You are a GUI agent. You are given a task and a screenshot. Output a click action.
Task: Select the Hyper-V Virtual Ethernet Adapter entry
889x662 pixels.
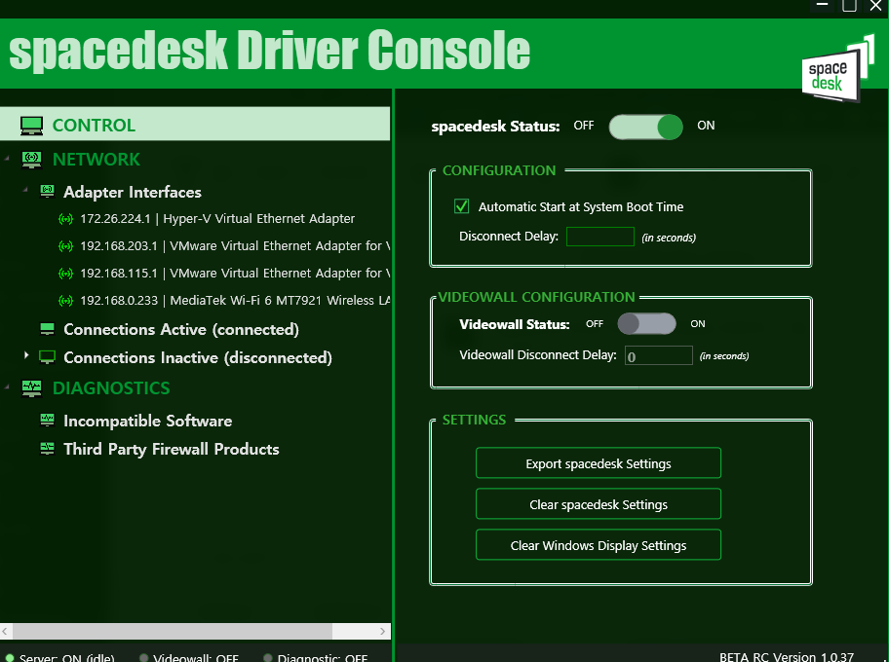click(217, 219)
